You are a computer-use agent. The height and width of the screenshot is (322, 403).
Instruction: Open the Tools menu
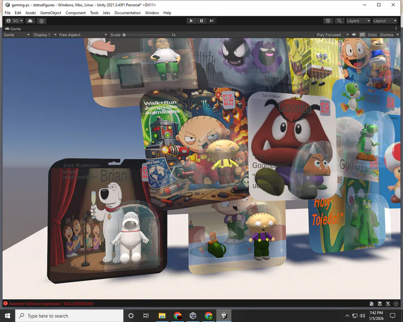pos(94,13)
